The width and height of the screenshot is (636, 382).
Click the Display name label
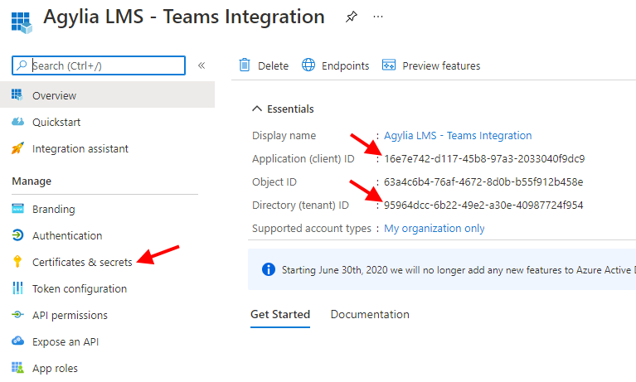(284, 136)
